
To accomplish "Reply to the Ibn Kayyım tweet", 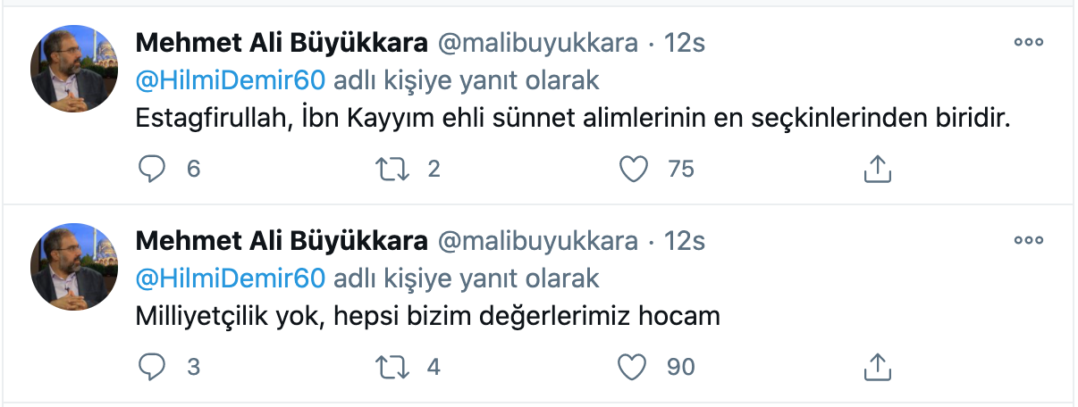I will [x=154, y=169].
